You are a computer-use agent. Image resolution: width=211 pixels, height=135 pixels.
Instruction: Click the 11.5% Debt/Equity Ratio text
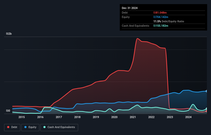pos(169,21)
